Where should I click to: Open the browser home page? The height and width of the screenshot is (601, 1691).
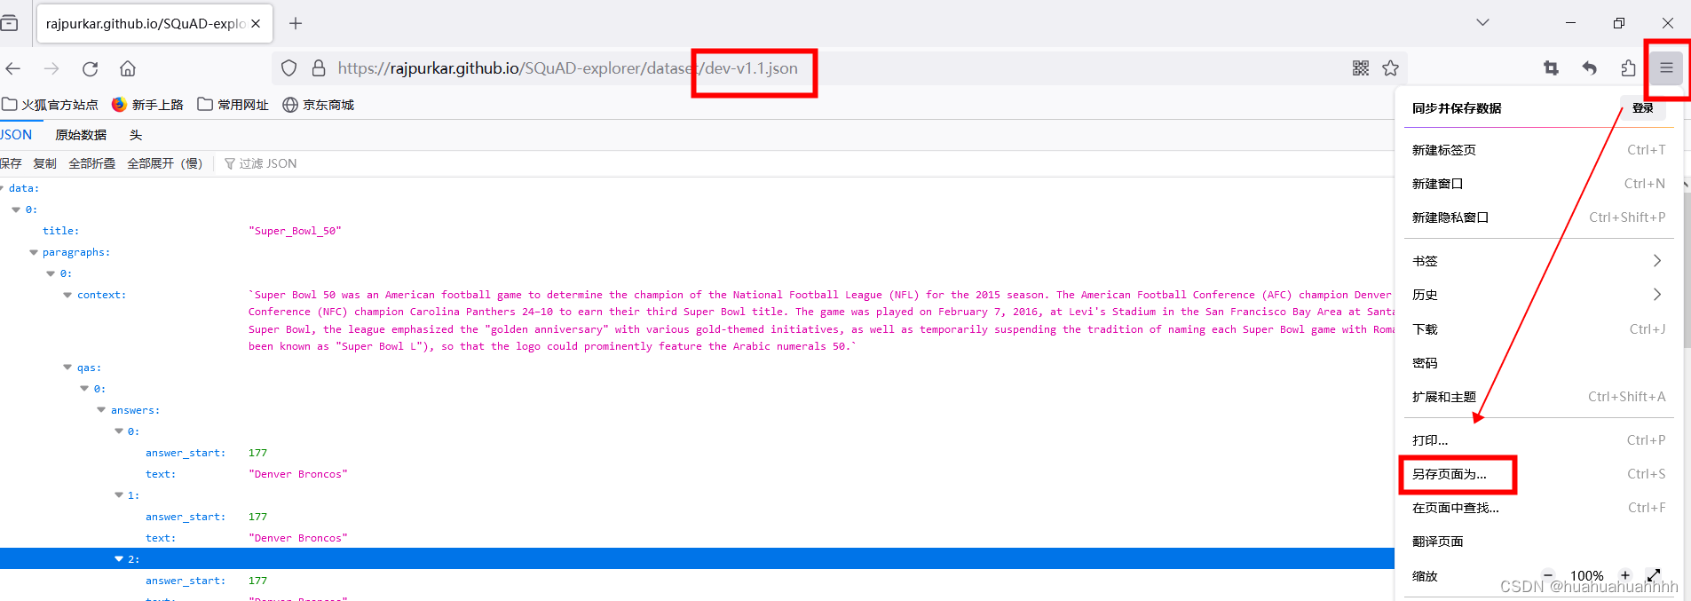[128, 68]
